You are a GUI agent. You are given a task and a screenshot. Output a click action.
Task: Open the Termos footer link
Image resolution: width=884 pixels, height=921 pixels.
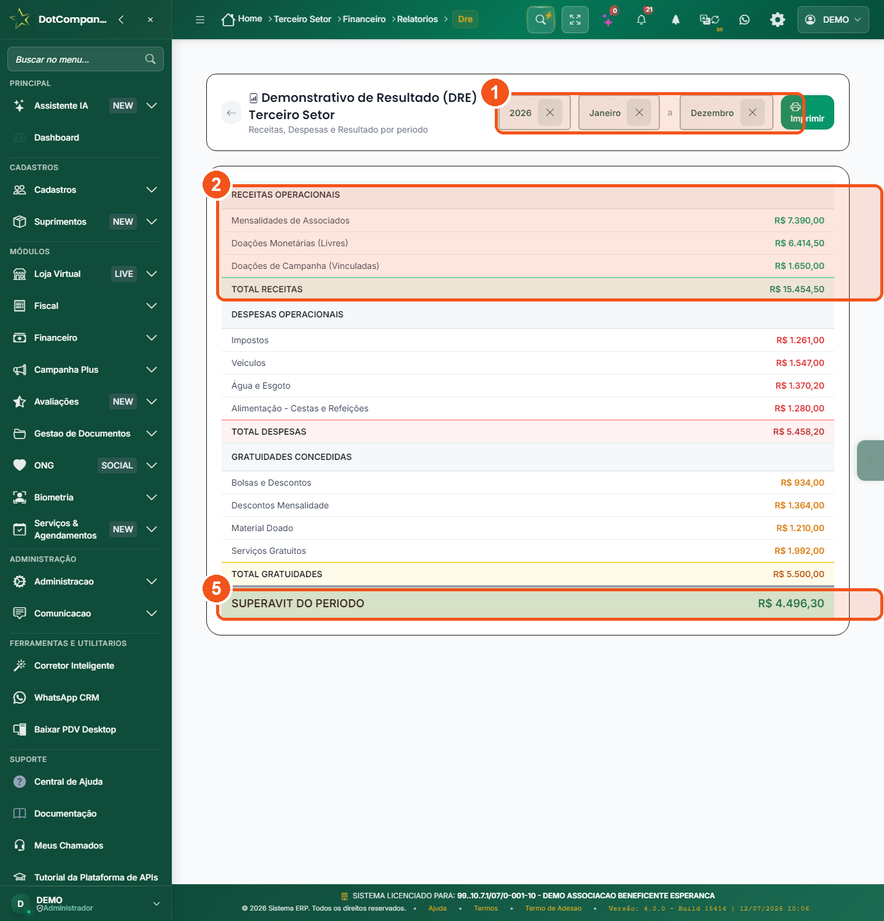[486, 908]
